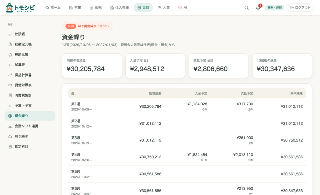
Task: Open 損益計算書 in the sidebar
Action: (30, 75)
